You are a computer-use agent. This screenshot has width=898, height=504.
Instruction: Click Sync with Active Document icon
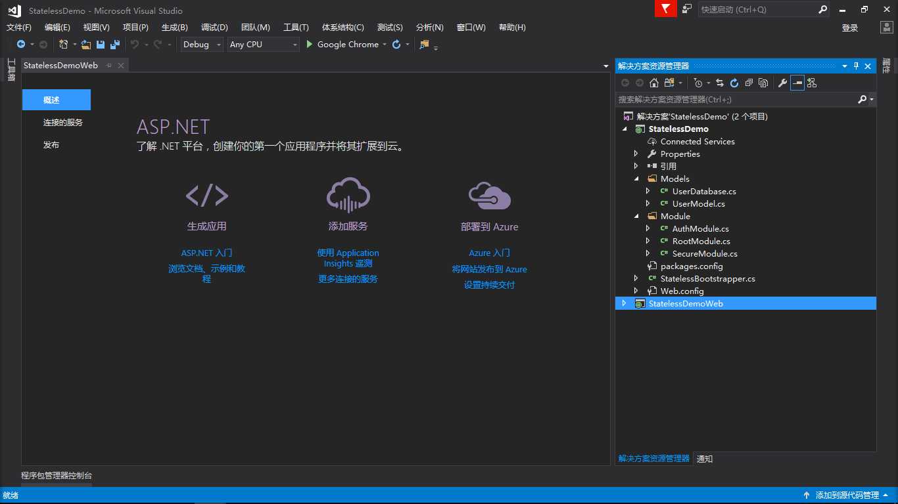[x=720, y=83]
